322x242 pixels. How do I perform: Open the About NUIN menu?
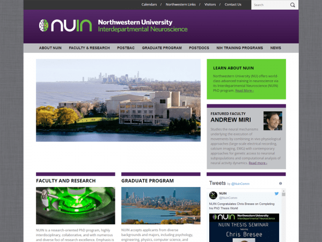(50, 48)
